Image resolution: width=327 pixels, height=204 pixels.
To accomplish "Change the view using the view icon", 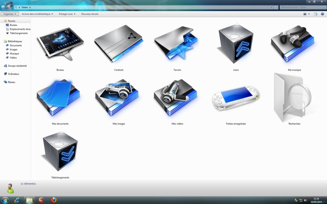I will 305,14.
